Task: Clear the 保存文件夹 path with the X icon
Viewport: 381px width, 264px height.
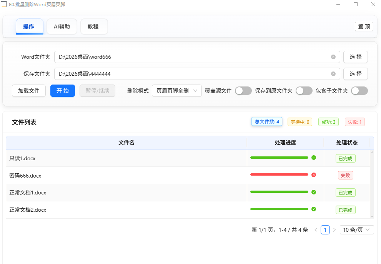Action: point(333,74)
